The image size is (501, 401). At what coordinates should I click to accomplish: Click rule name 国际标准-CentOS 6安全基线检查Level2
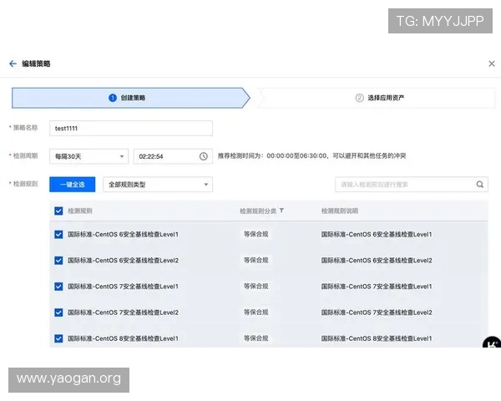(x=123, y=261)
